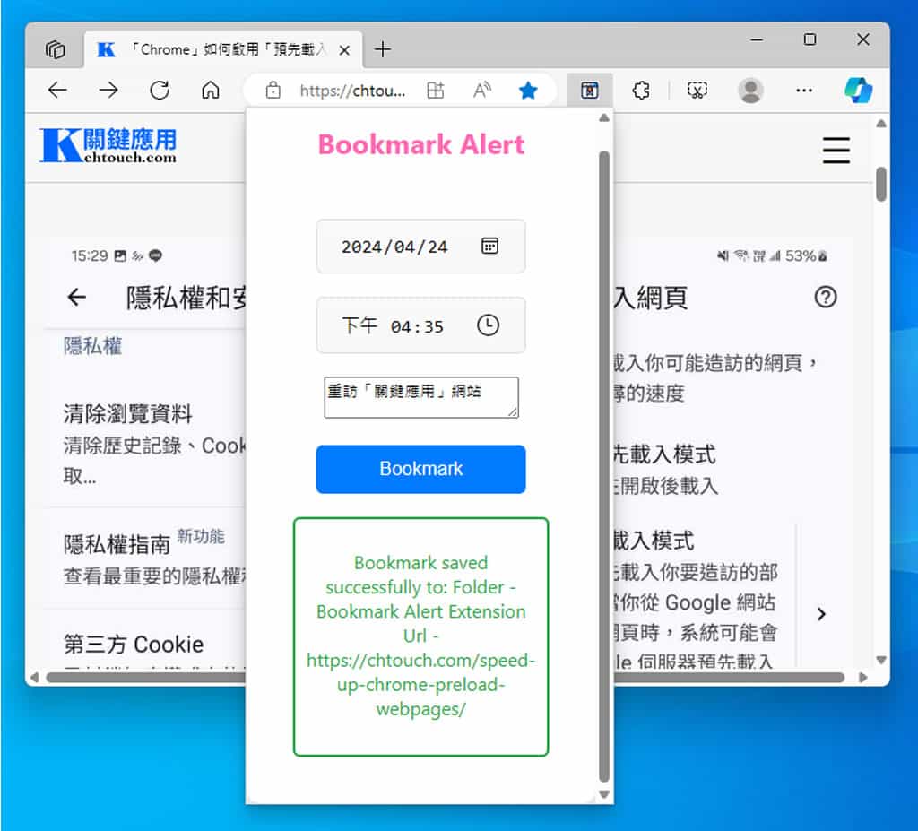Image resolution: width=918 pixels, height=831 pixels.
Task: Click the address bar URL
Action: click(x=352, y=91)
